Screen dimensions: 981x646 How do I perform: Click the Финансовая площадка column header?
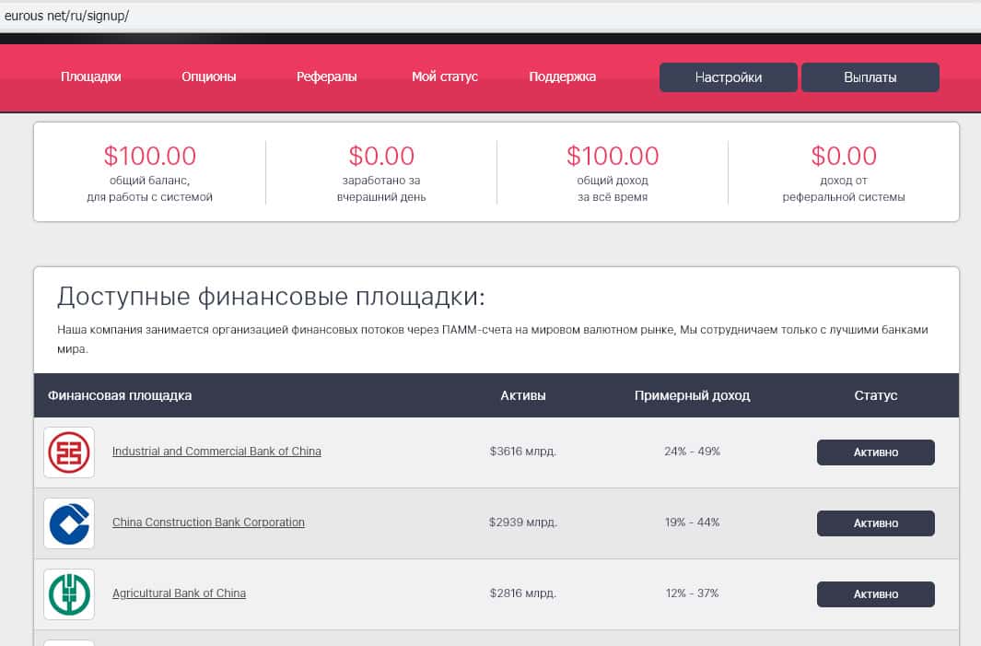click(x=120, y=395)
